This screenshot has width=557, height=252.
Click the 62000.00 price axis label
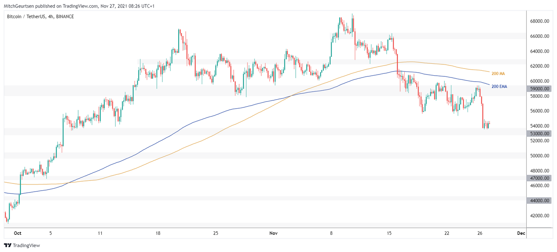pyautogui.click(x=539, y=66)
